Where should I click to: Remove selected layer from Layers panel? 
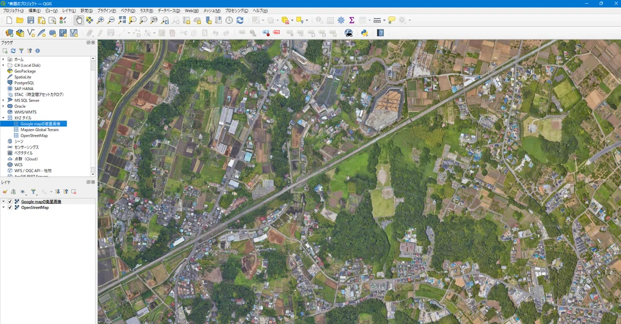pyautogui.click(x=74, y=192)
